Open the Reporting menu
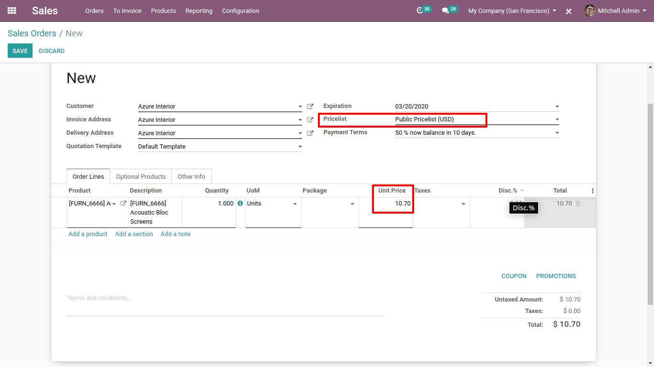This screenshot has width=654, height=367. [199, 11]
